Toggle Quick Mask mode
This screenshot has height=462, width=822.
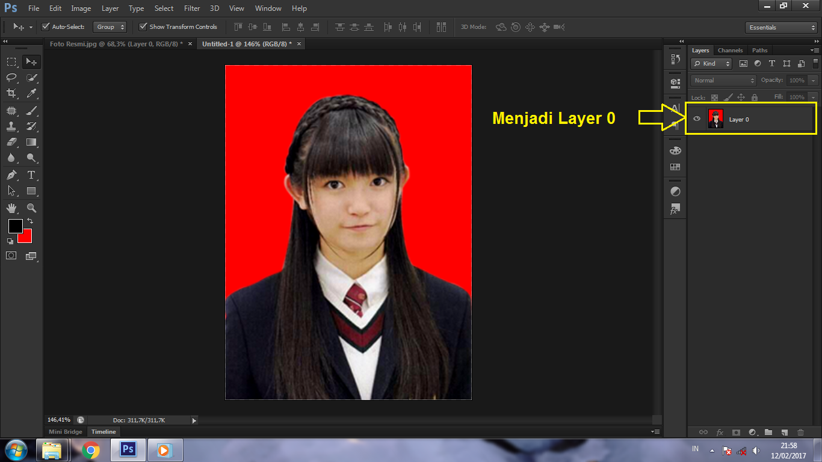pyautogui.click(x=11, y=256)
